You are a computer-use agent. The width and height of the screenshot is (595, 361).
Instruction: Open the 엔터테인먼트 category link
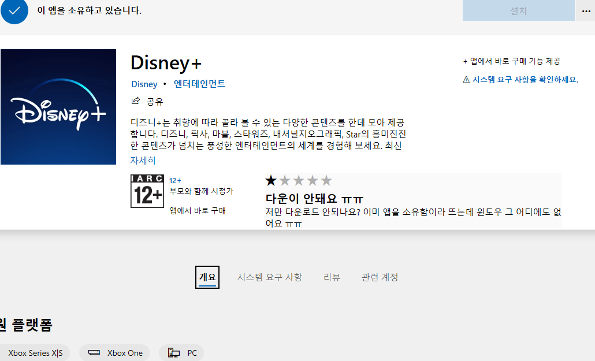click(199, 84)
